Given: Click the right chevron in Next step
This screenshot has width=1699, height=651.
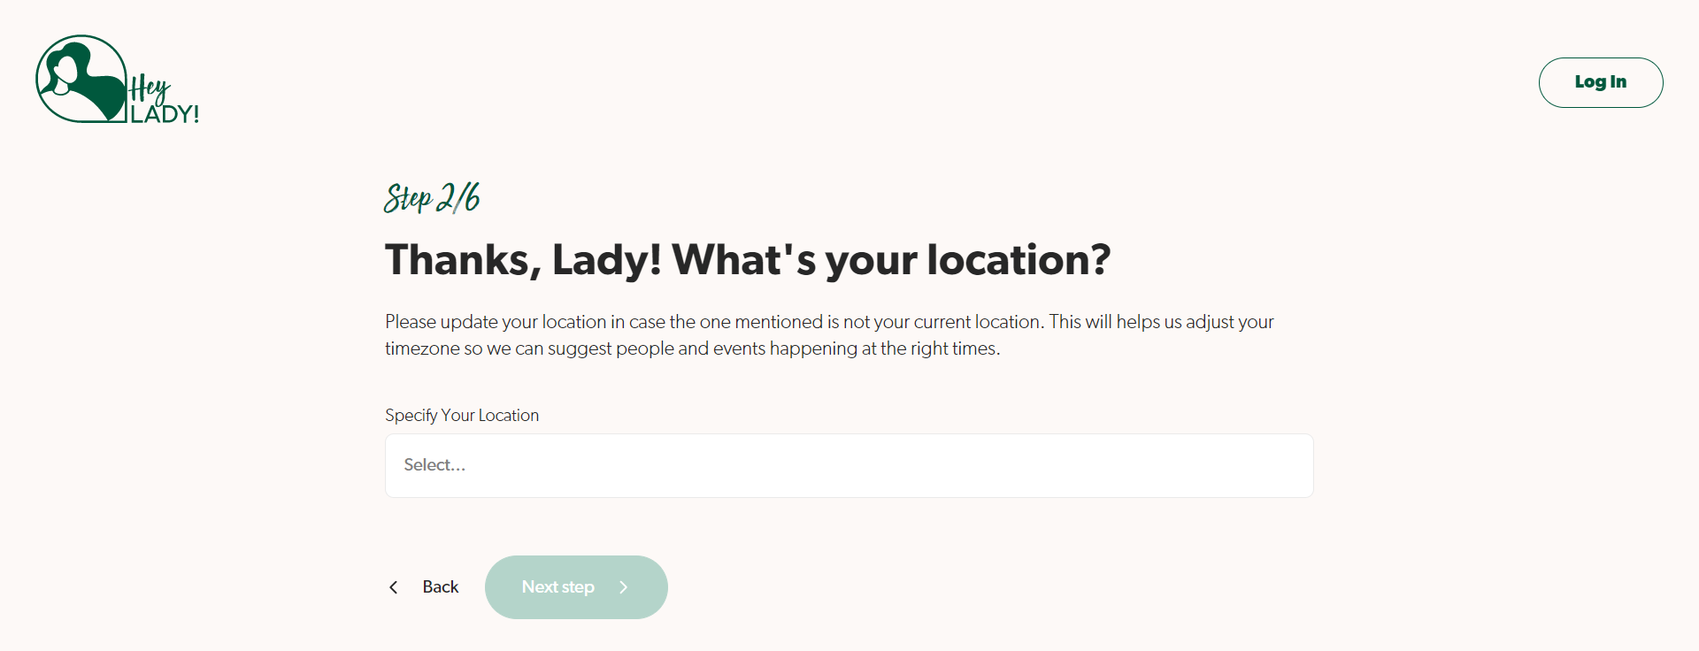Looking at the screenshot, I should point(624,587).
